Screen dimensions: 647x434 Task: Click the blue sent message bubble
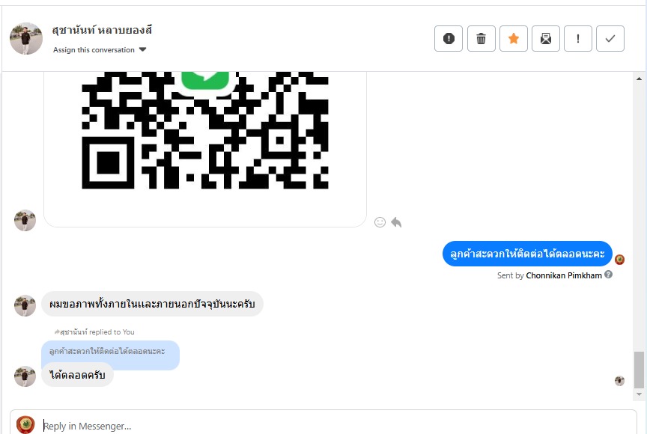pos(527,254)
